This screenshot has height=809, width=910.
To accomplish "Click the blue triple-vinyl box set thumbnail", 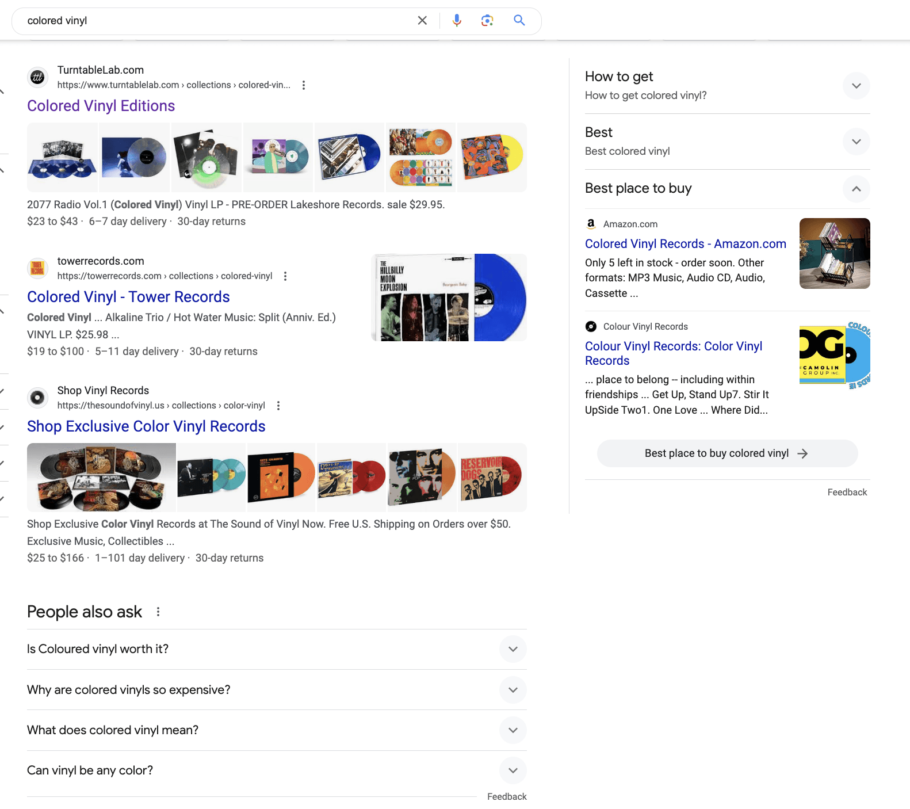I will [x=62, y=157].
